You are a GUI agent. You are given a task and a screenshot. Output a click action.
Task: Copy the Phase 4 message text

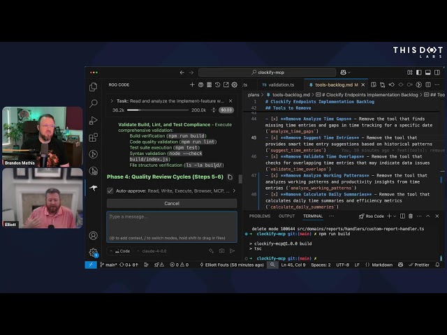[x=230, y=177]
